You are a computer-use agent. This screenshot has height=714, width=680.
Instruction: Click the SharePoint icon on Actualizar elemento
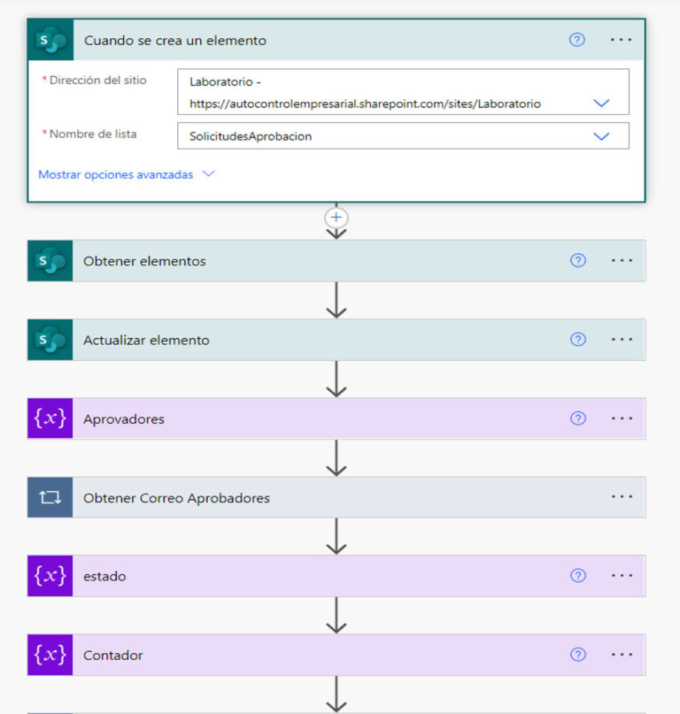point(49,339)
